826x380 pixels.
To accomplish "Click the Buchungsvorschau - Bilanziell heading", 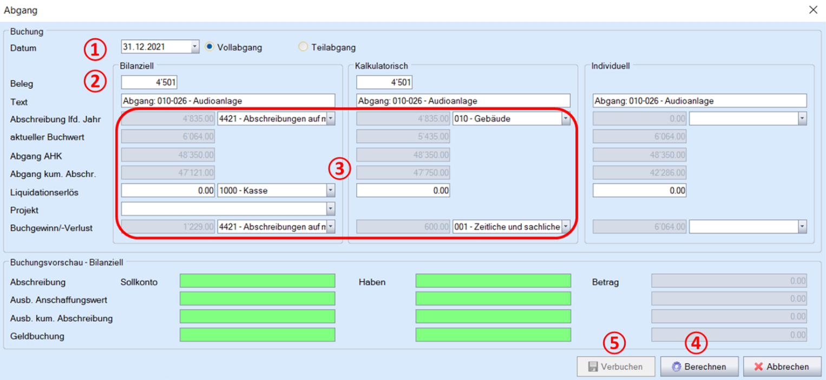I will pyautogui.click(x=67, y=262).
